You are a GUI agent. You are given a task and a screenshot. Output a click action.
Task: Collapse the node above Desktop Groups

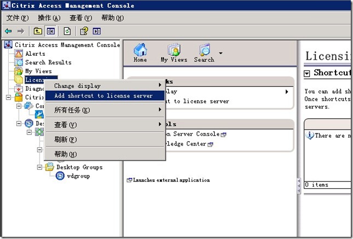39,150
